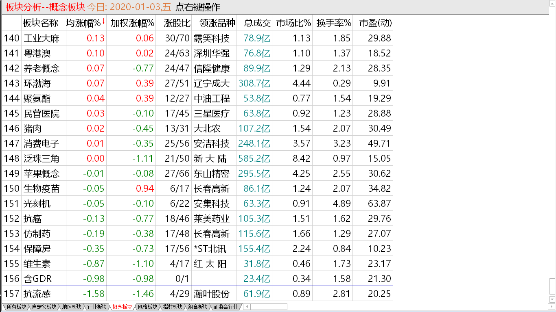Select the 含GDR sector row
The height and width of the screenshot is (312, 556).
tap(197, 279)
